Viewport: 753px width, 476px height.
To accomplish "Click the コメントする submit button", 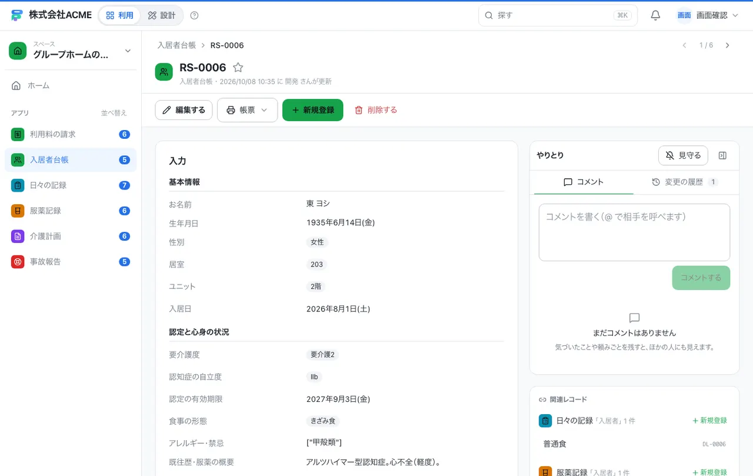I will coord(701,278).
